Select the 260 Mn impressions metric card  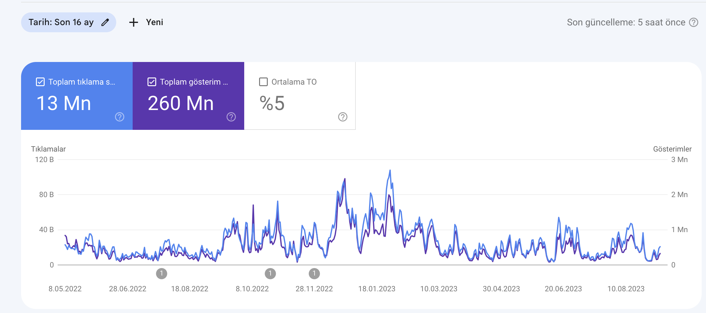(x=188, y=96)
